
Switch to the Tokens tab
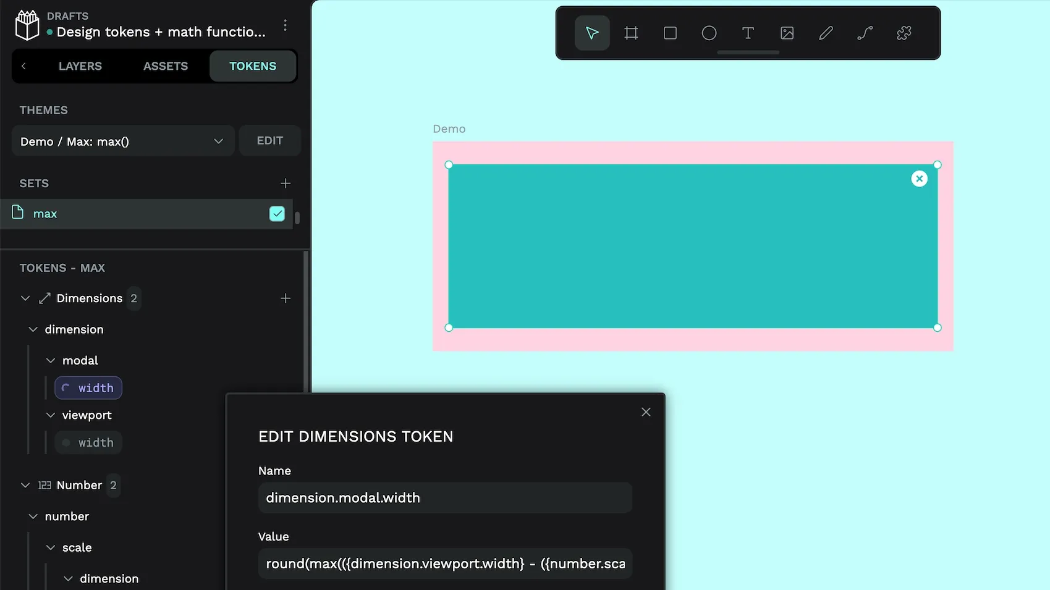[x=253, y=66]
